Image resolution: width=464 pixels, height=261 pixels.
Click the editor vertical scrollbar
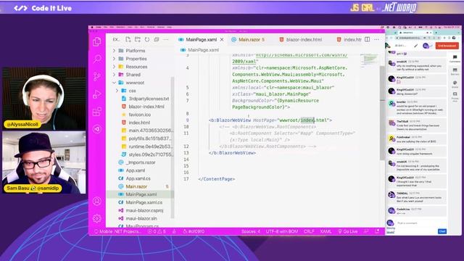point(382,113)
